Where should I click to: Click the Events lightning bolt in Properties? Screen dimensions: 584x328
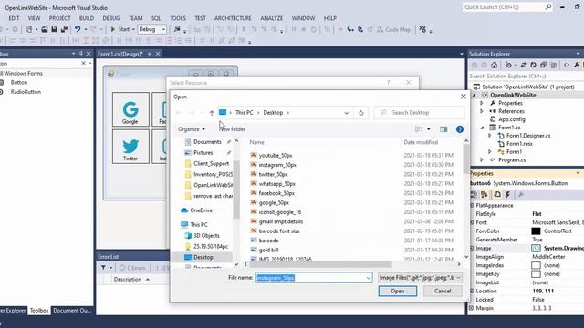507,194
